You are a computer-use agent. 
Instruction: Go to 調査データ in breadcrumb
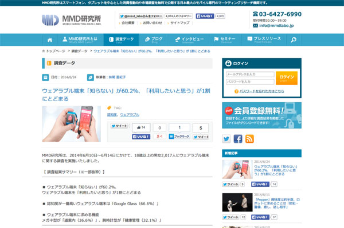(80, 51)
